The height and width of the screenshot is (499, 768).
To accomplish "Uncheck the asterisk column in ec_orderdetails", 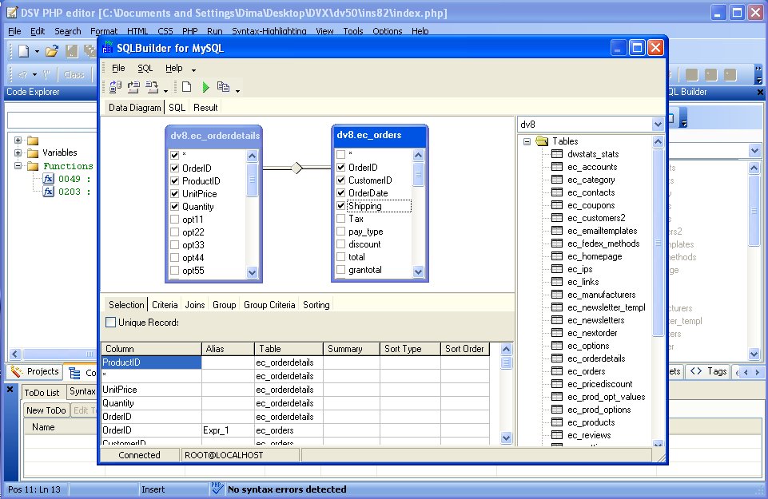I will [x=174, y=155].
